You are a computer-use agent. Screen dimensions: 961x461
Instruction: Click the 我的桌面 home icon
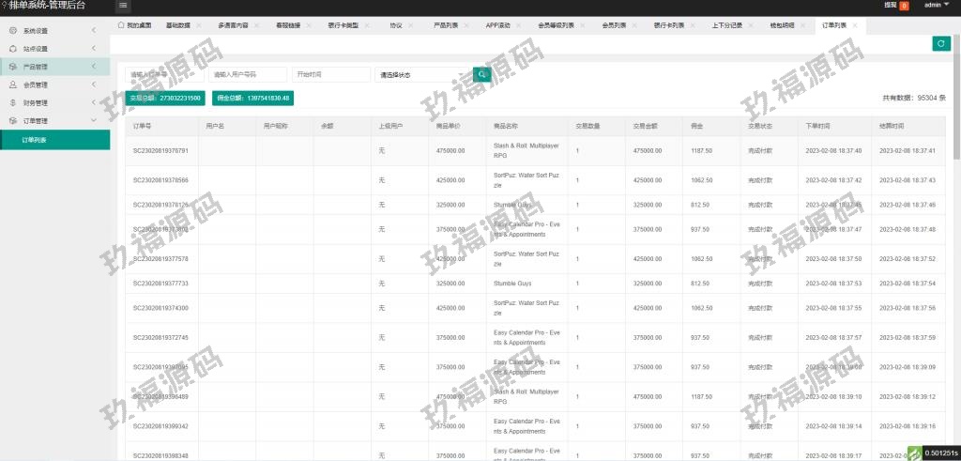click(122, 25)
